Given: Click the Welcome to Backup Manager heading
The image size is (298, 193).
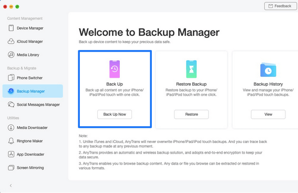Looking at the screenshot, I should pos(149,32).
